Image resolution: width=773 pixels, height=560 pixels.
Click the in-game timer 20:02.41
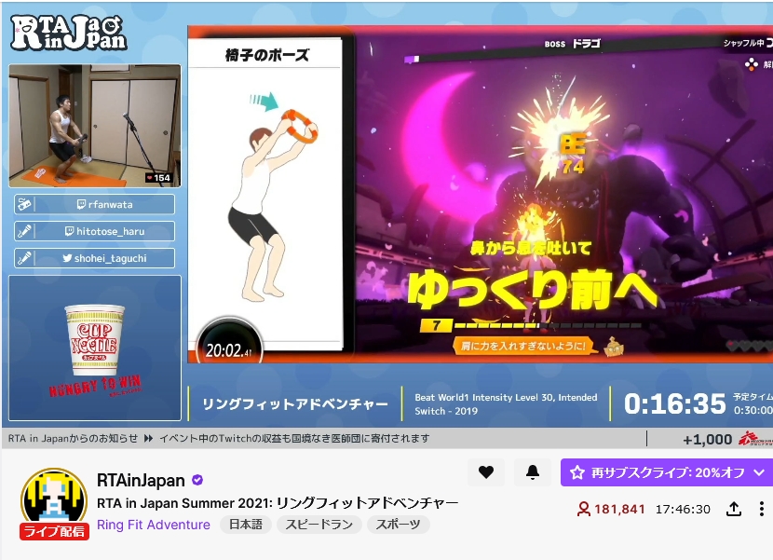[x=228, y=350]
